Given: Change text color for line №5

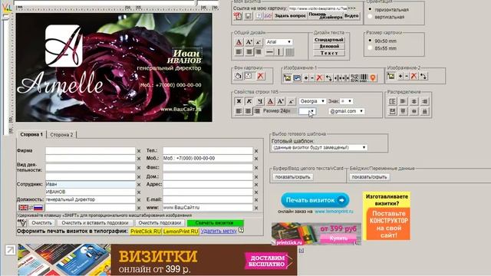Looking at the screenshot, I should [270, 101].
